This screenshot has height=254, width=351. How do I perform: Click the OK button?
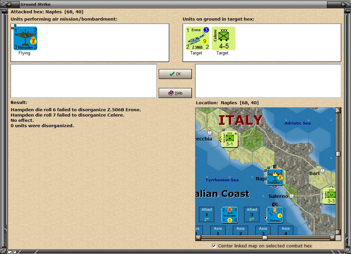[x=175, y=74]
